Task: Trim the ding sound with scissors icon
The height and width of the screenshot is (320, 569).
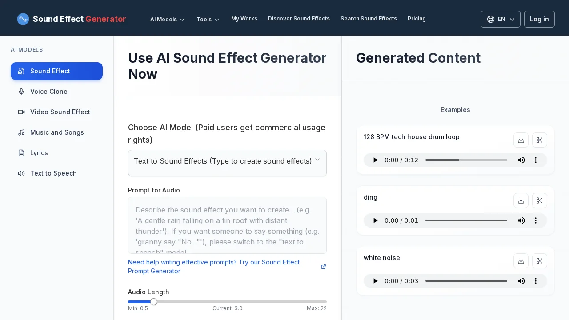Action: point(540,200)
